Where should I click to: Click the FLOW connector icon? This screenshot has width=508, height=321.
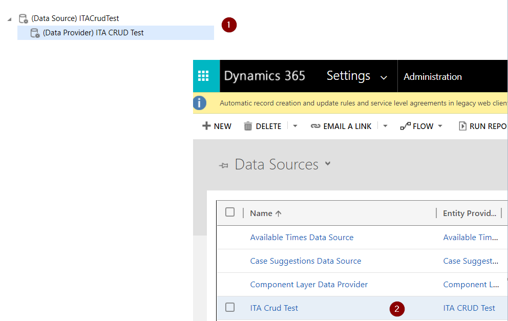[x=405, y=126]
